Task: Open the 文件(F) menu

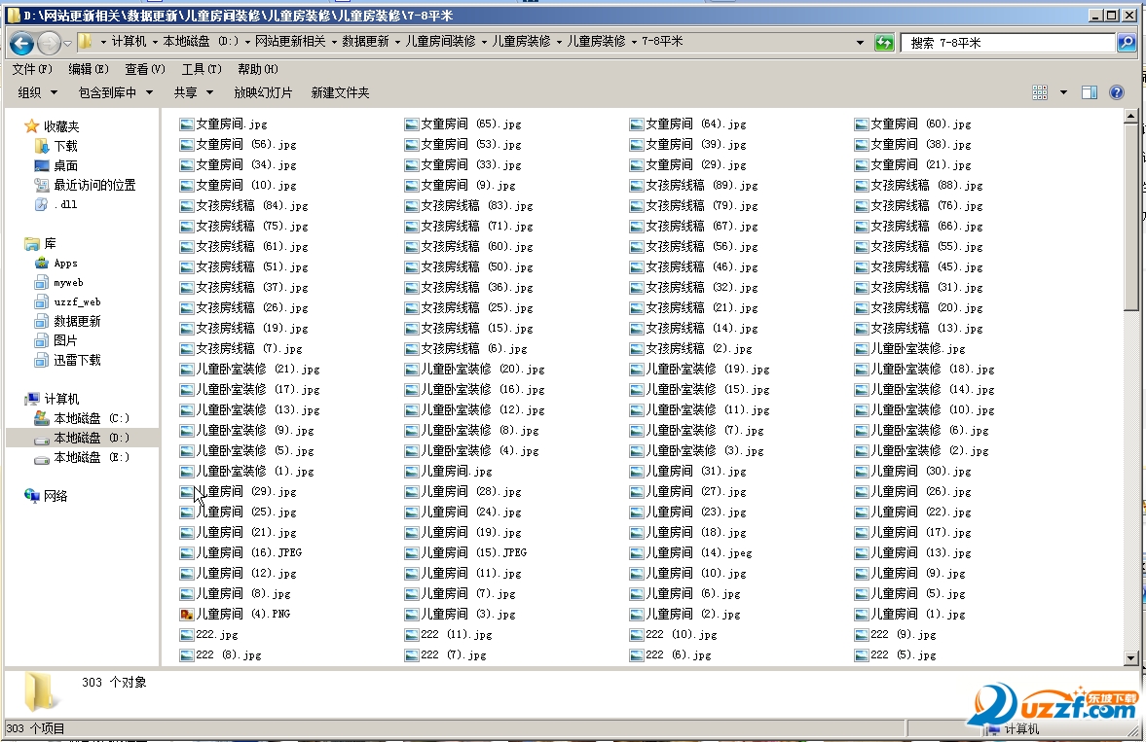Action: [x=32, y=69]
